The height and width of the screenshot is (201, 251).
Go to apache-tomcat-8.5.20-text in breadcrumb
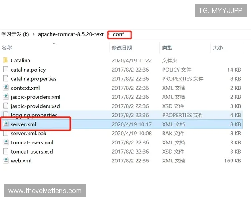(71, 34)
